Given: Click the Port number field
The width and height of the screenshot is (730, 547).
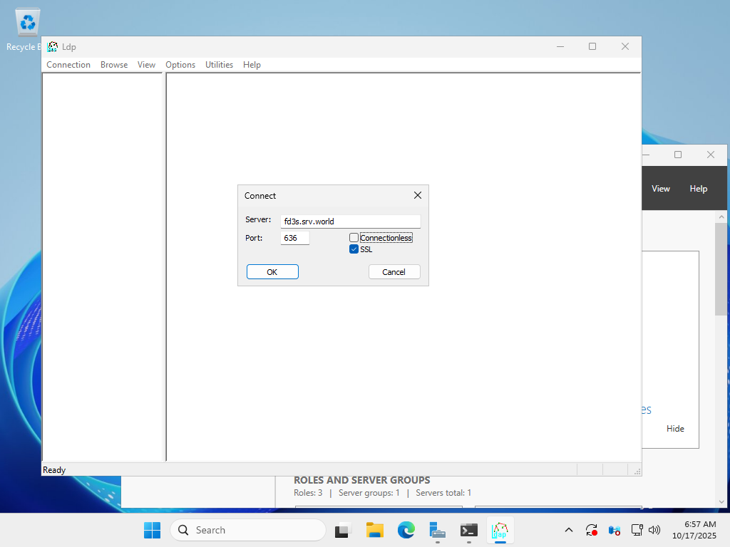Looking at the screenshot, I should pos(295,238).
